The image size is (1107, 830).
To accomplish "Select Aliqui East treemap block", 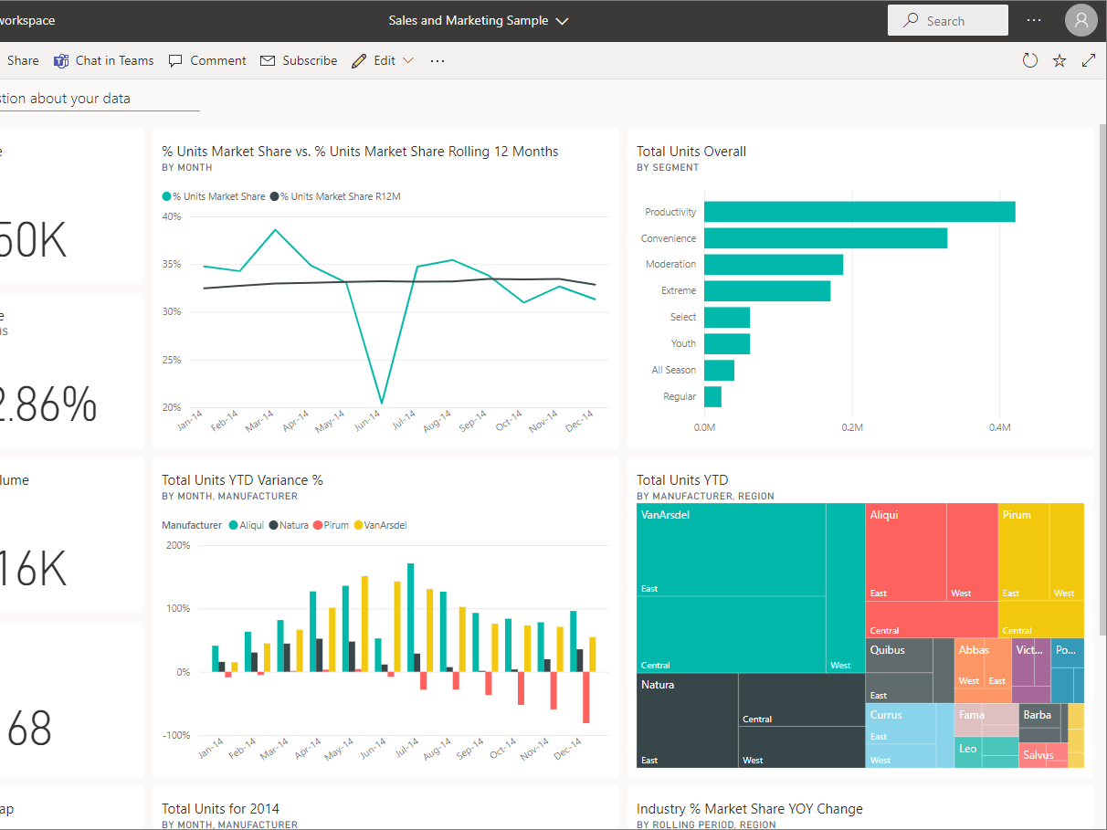I will 905,552.
